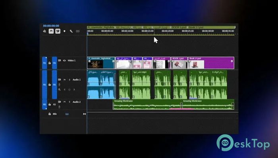Solo the Audio 2 track
The image size is (278, 158).
69,102
